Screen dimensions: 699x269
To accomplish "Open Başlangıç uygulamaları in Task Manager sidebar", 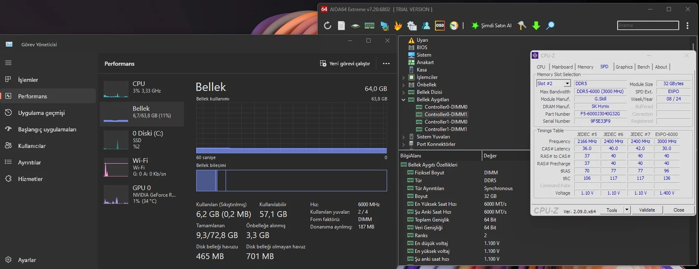I will click(48, 129).
